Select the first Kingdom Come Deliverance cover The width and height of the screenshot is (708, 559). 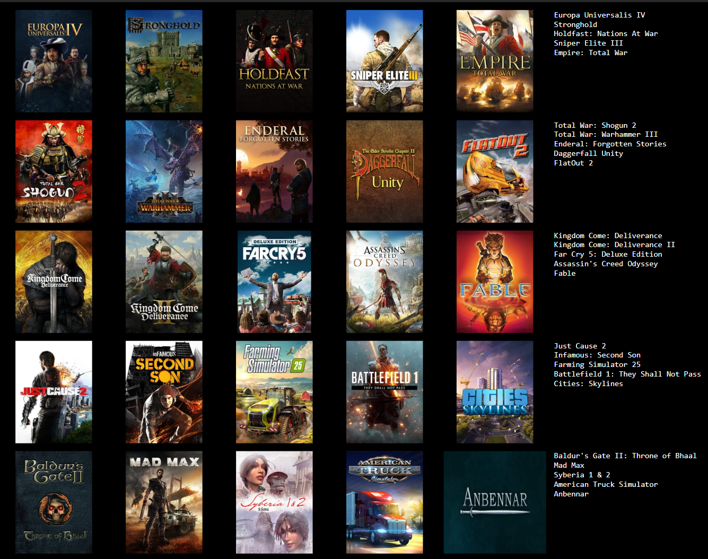pyautogui.click(x=54, y=282)
